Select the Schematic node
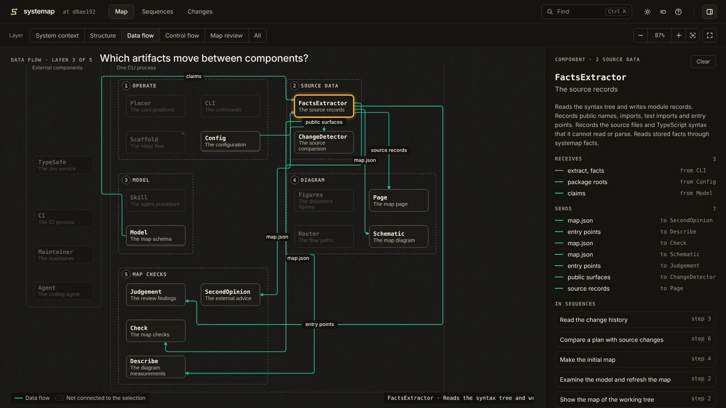726x408 pixels. pyautogui.click(x=398, y=237)
